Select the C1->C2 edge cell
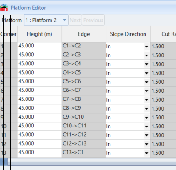 pyautogui.click(x=84, y=47)
